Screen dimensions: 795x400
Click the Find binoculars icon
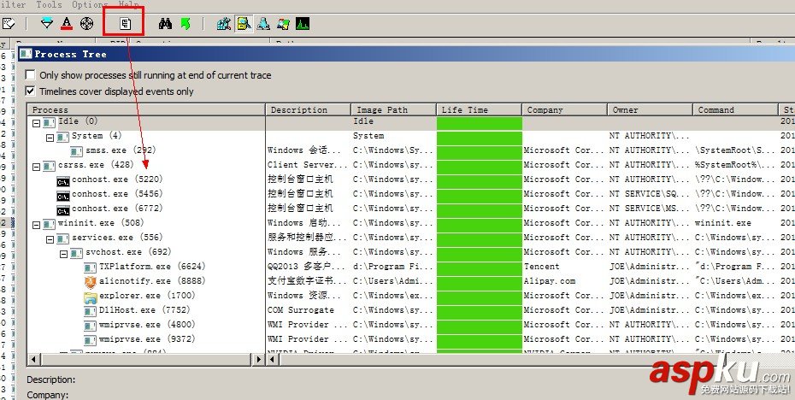point(165,23)
